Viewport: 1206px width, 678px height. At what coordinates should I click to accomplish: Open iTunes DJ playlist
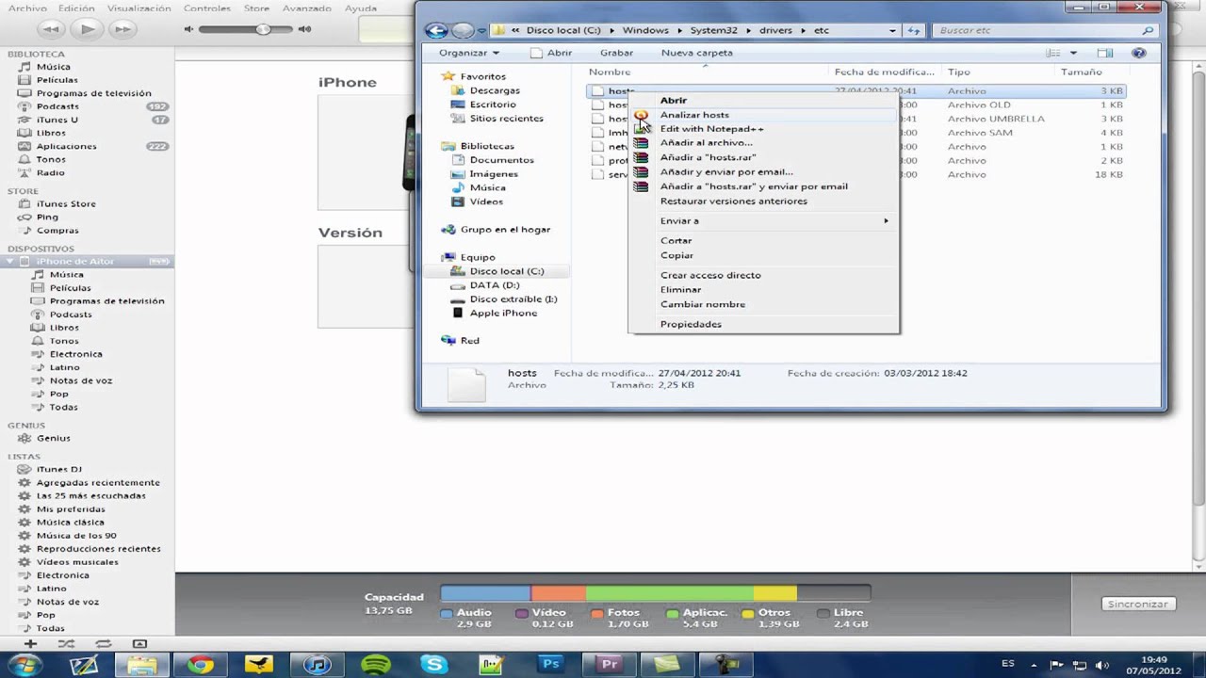[x=58, y=469]
